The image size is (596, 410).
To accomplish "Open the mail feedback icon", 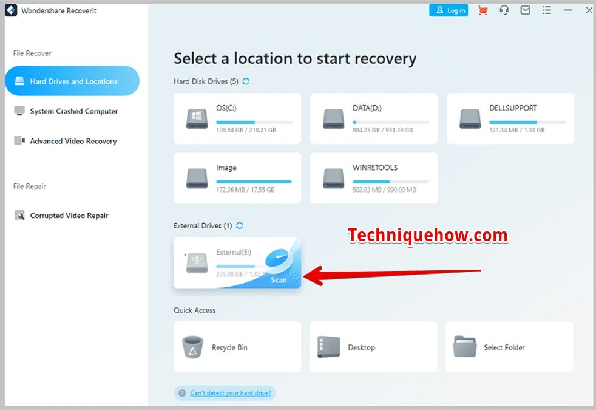I will [526, 10].
